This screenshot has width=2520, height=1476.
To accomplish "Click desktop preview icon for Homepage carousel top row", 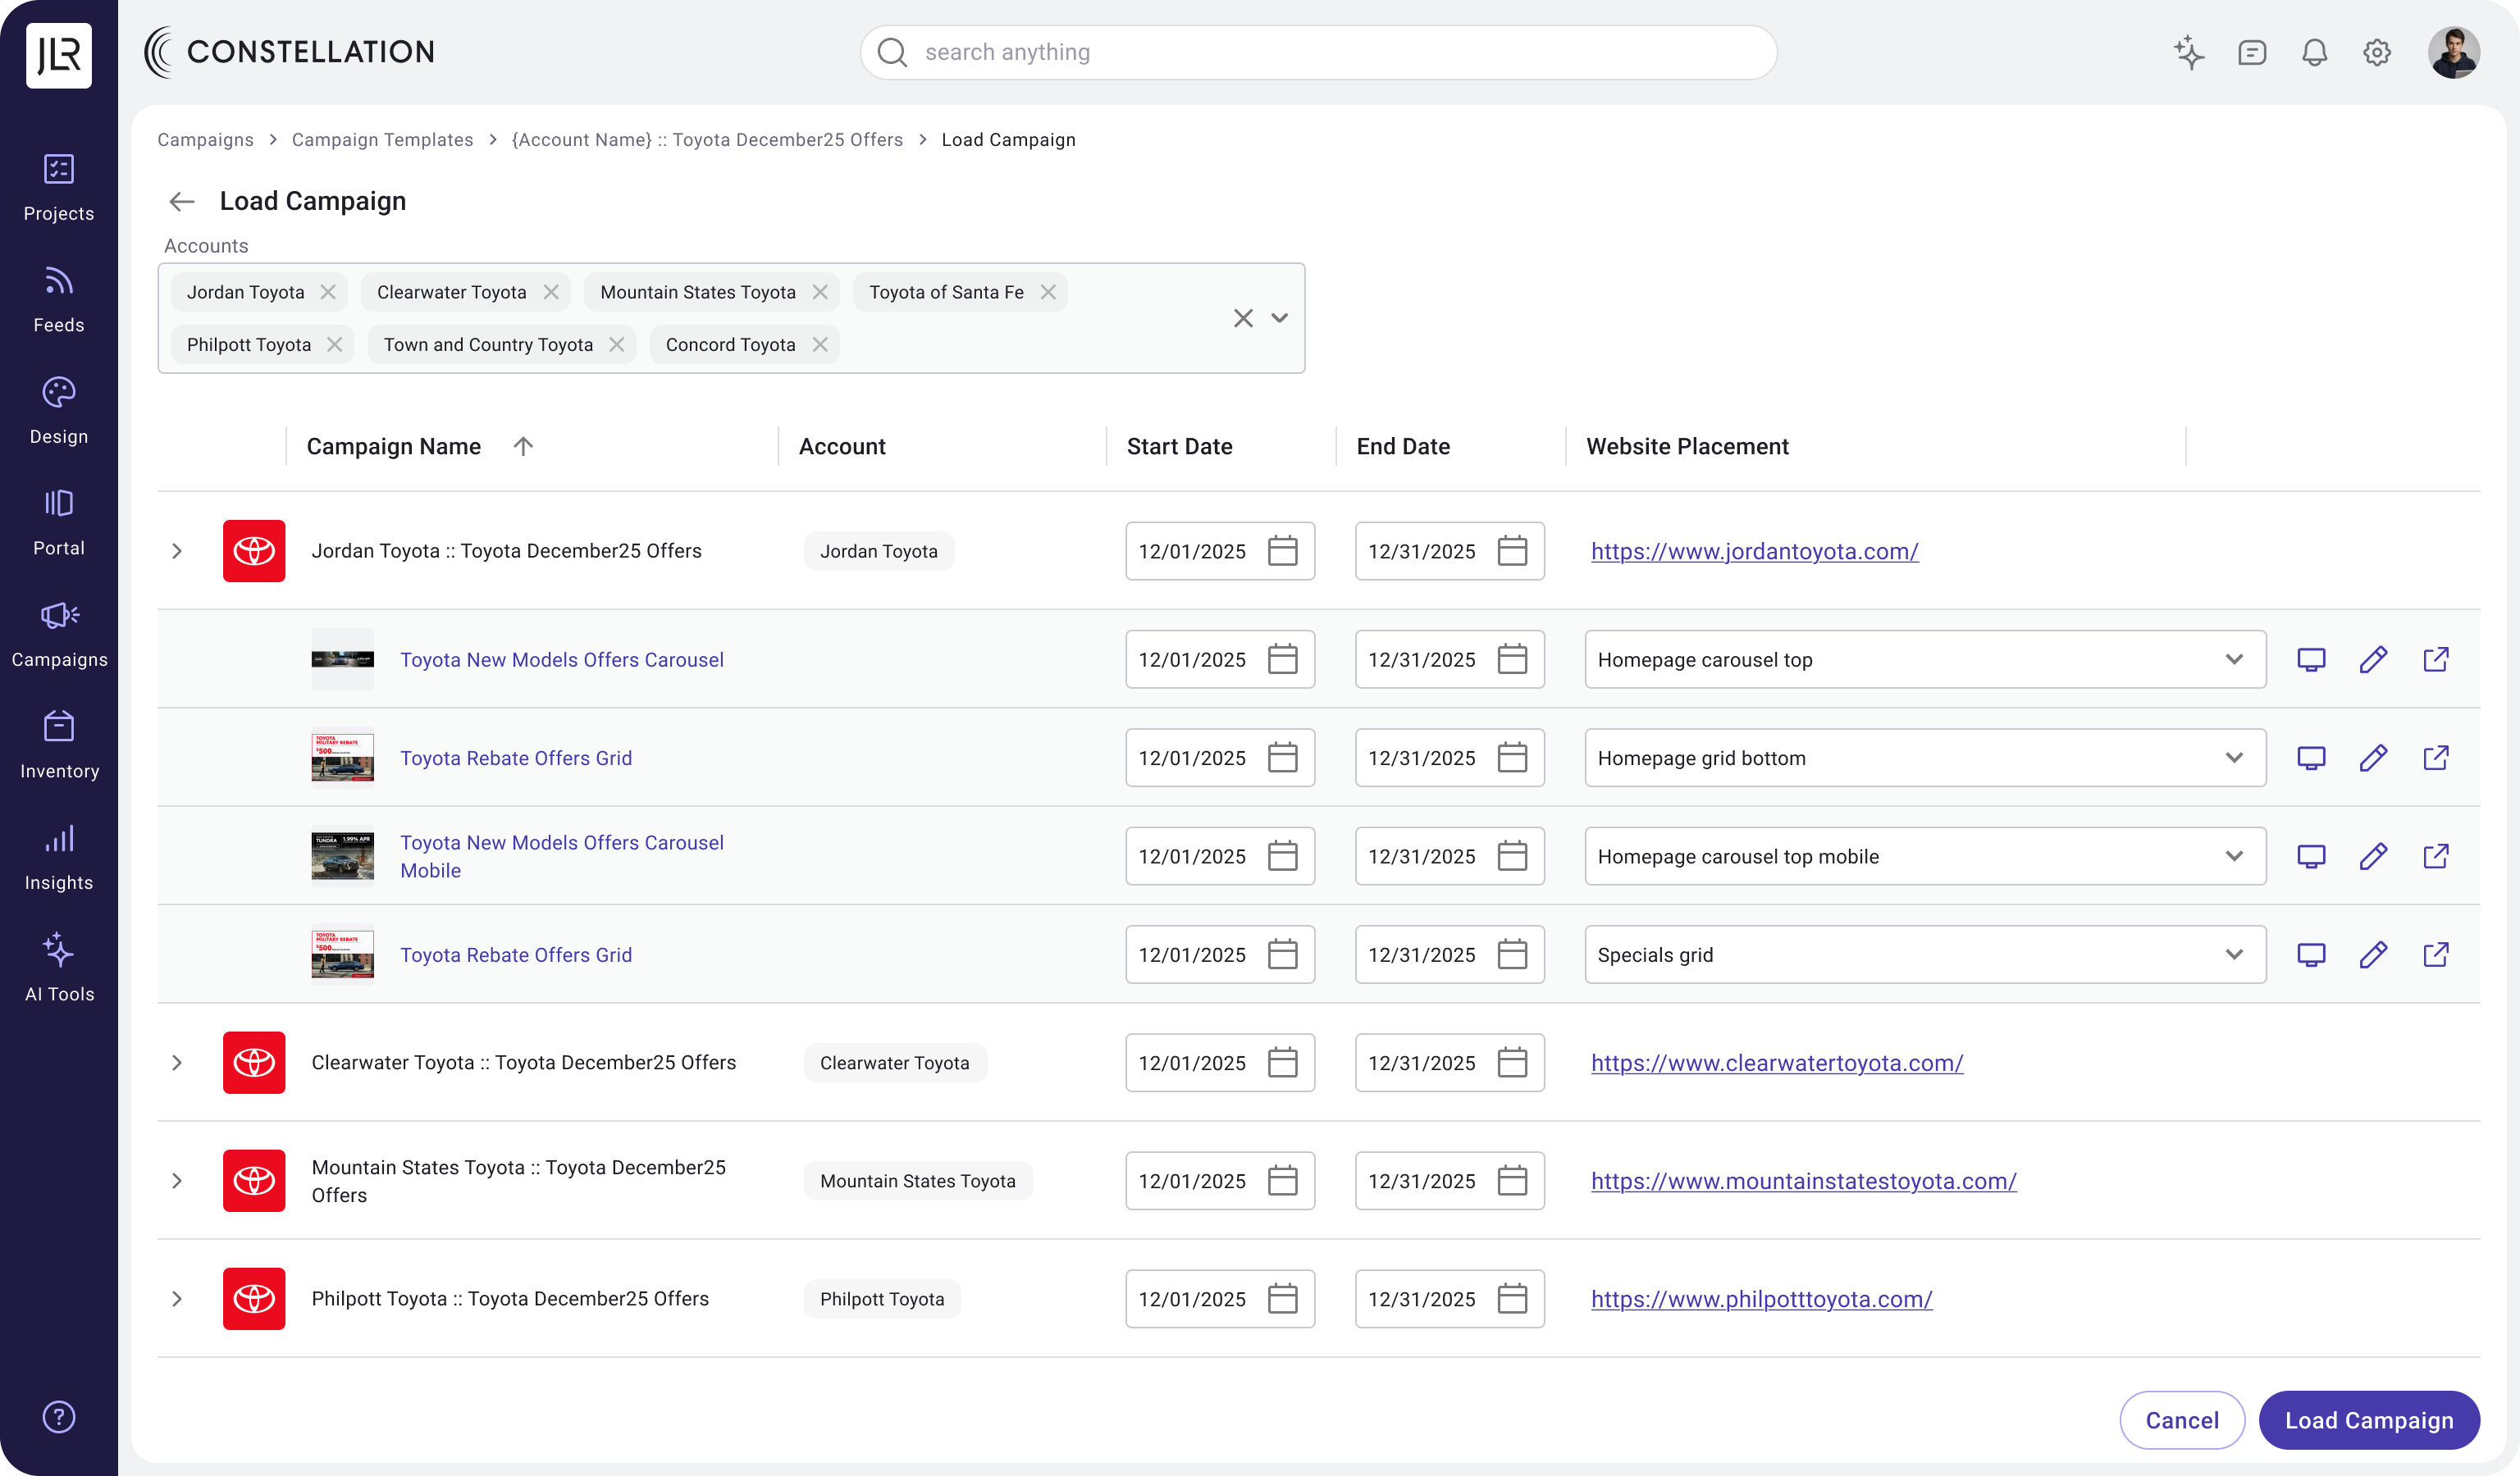I will [2310, 659].
